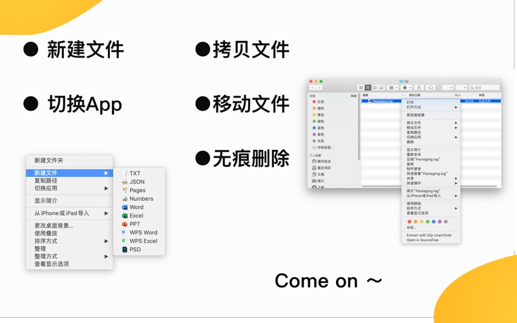Switch Finder to list view
This screenshot has height=323, width=517.
pos(368,88)
